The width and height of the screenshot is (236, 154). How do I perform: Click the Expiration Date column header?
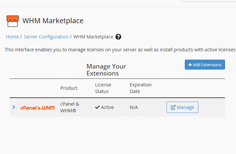[x=141, y=88]
